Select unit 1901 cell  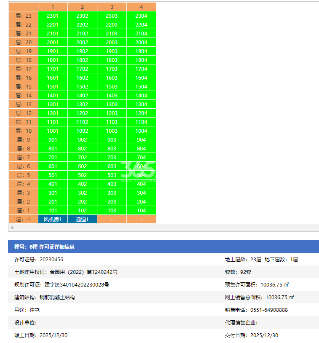pyautogui.click(x=53, y=51)
